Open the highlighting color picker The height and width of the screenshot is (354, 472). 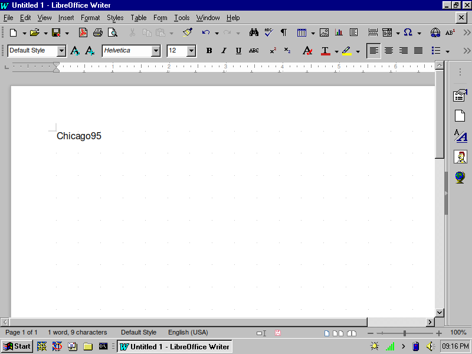point(358,51)
